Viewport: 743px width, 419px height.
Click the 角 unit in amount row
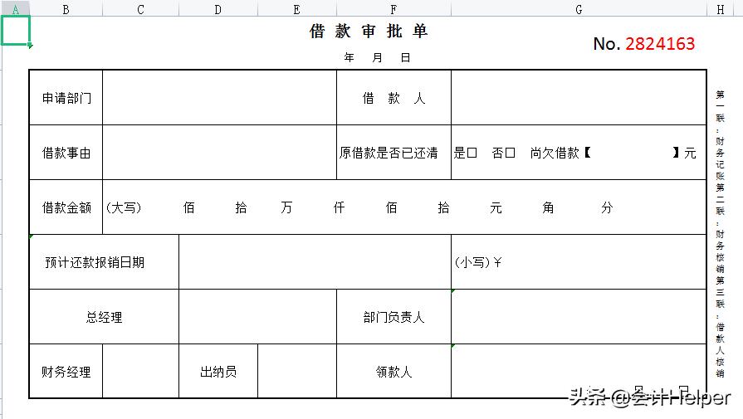[548, 207]
